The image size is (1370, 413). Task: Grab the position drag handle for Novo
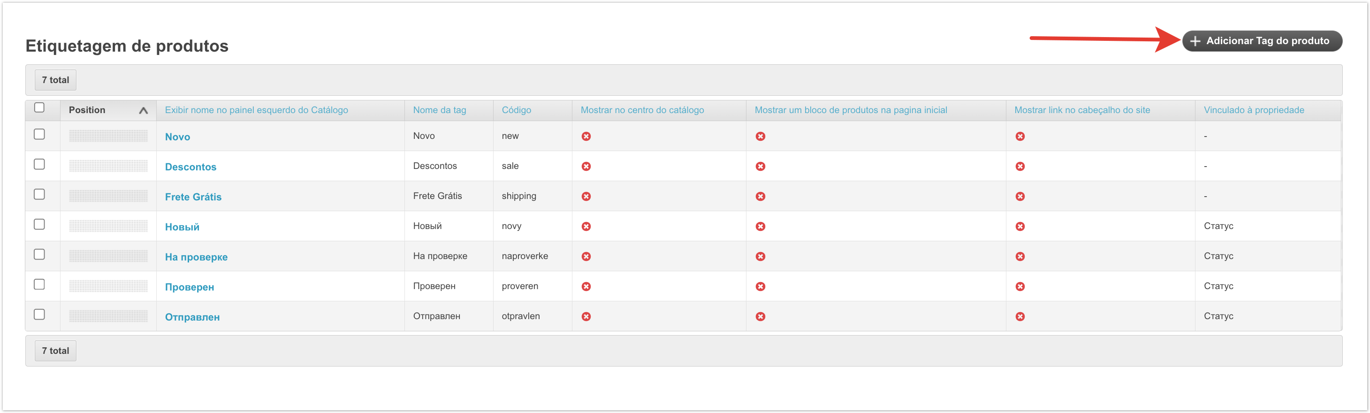tap(108, 136)
